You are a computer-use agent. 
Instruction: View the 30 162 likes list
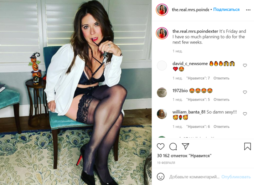184,156
